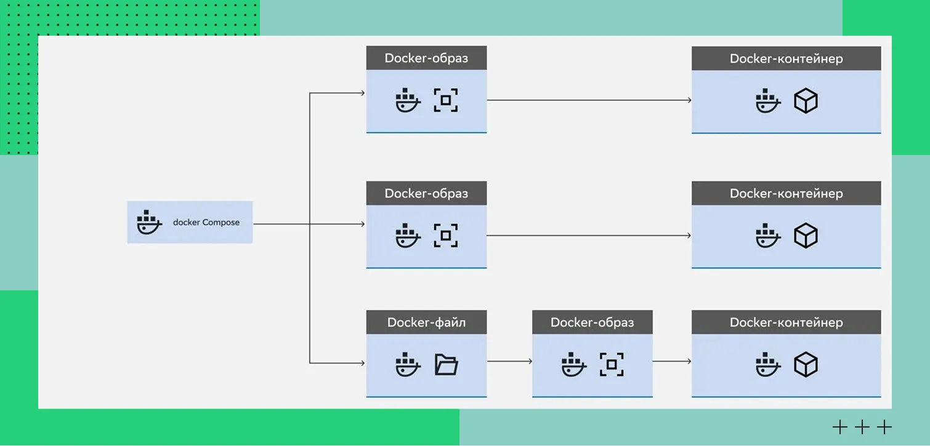Click whale icon in middle row's Docker-образ box

coord(408,236)
